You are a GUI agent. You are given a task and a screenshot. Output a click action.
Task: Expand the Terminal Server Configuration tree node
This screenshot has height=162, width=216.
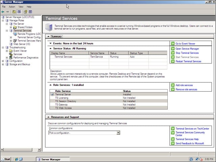[x=11, y=37]
